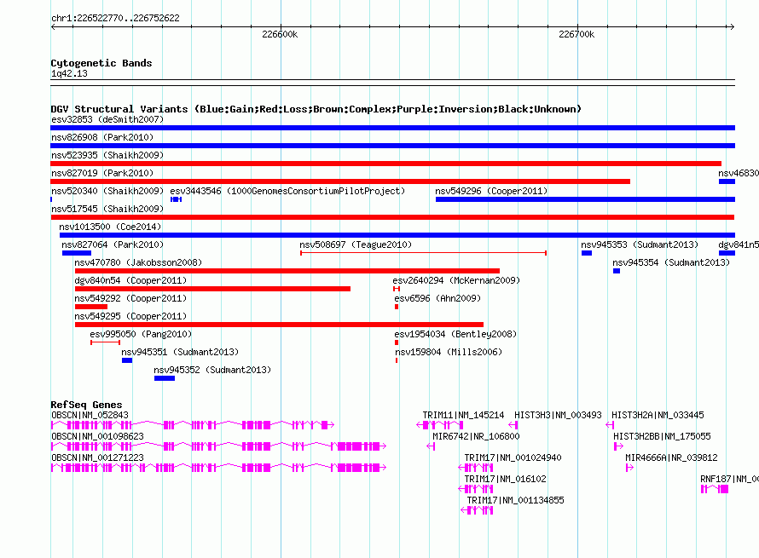Click the dgv840n54 (Cooper2011) label
This screenshot has height=558, width=759.
click(x=130, y=280)
